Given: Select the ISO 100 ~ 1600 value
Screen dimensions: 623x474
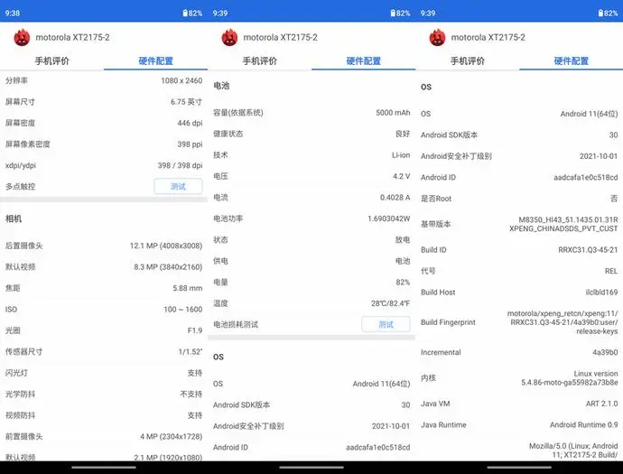Looking at the screenshot, I should point(182,309).
